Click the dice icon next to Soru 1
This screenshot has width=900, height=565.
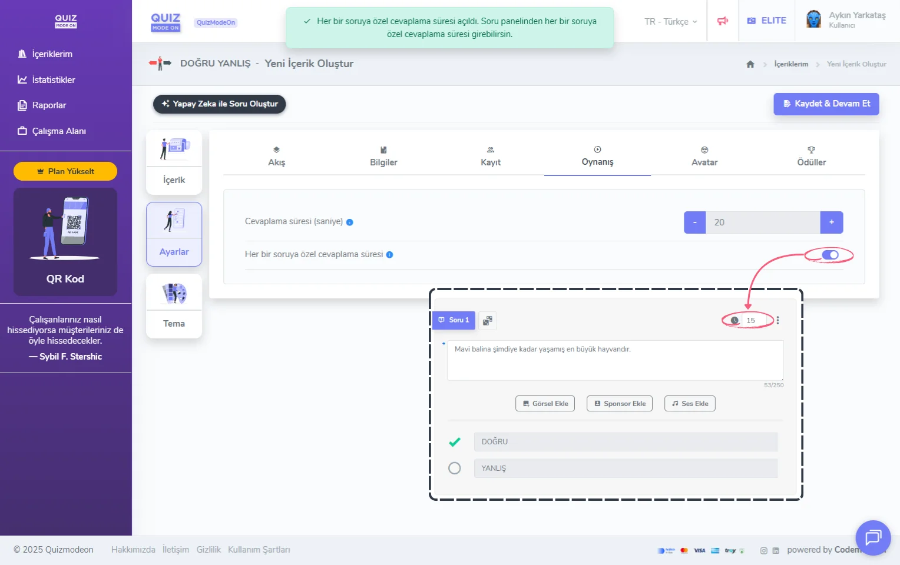487,321
